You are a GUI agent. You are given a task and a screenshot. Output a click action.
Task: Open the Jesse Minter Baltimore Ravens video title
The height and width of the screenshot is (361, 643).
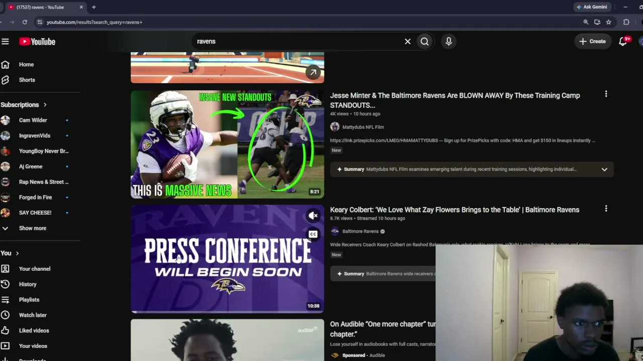[455, 100]
